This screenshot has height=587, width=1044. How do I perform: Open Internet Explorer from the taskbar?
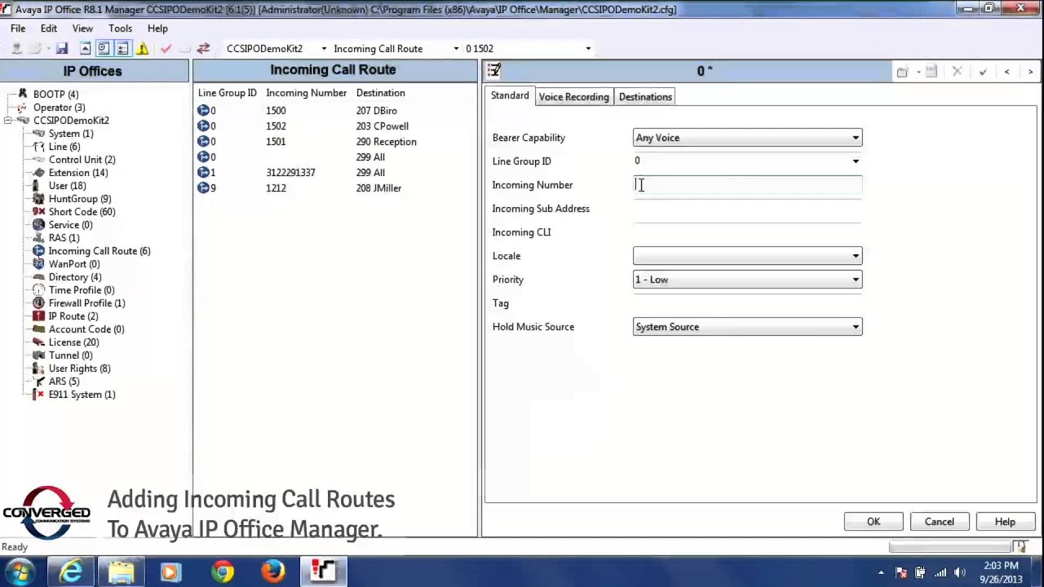coord(71,571)
